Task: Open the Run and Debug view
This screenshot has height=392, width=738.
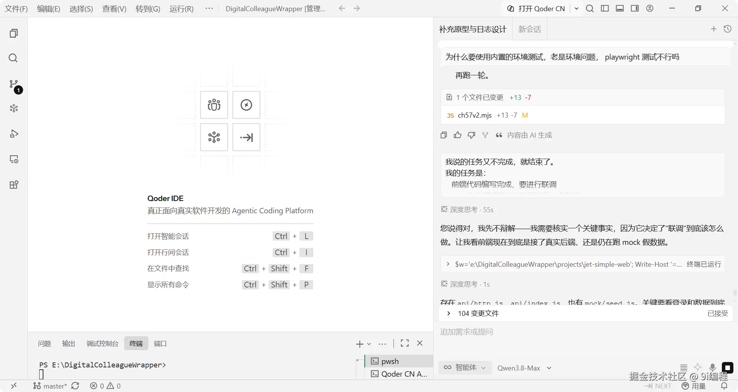Action: (14, 134)
